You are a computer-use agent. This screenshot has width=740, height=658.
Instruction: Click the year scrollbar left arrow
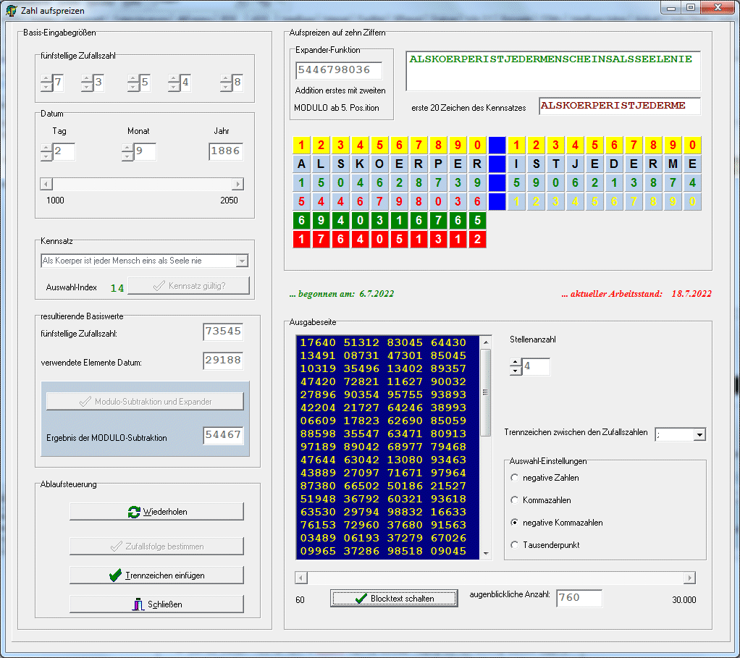point(46,184)
